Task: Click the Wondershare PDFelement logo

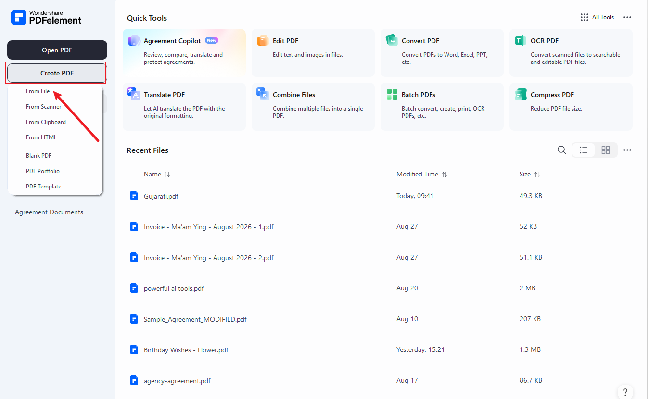Action: click(x=47, y=17)
